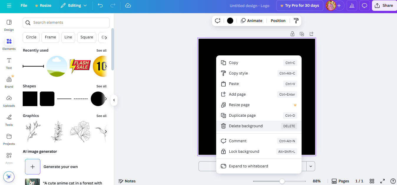Click the zoom slider handle
The width and height of the screenshot is (397, 185).
coord(282,181)
